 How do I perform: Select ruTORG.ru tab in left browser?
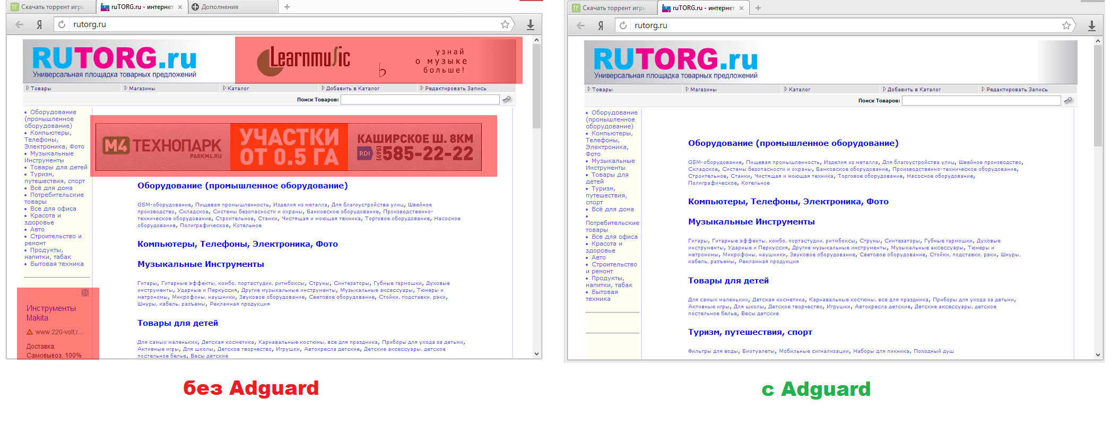point(142,7)
